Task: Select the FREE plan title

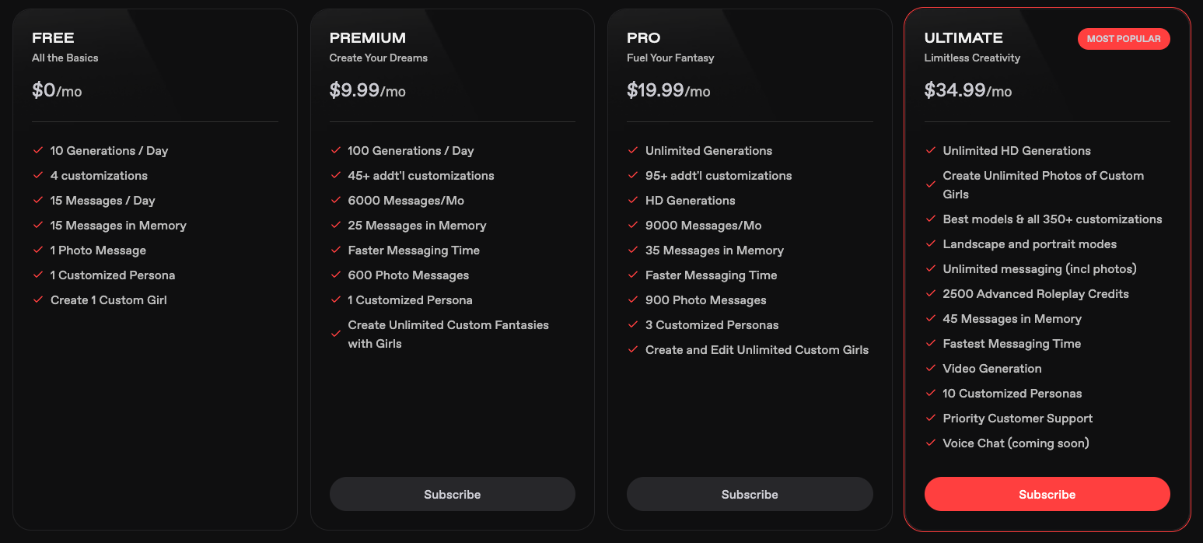Action: click(x=53, y=38)
